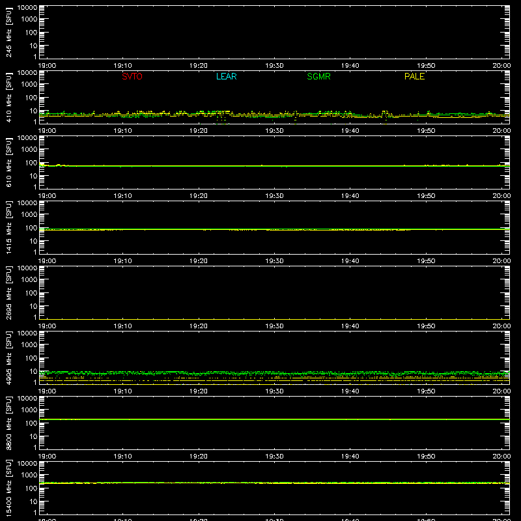
Task: Click '19:30' below the 245 MHz panel
Action: [274, 66]
